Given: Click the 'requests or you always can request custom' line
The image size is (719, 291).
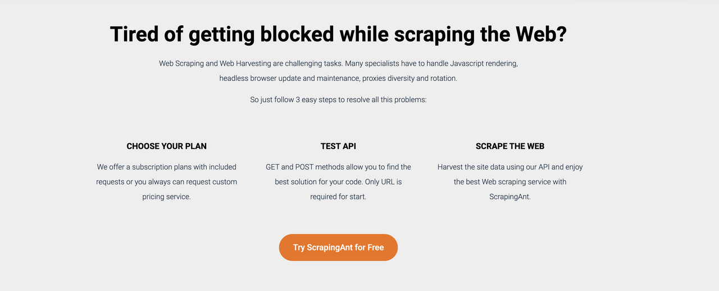Looking at the screenshot, I should point(167,181).
